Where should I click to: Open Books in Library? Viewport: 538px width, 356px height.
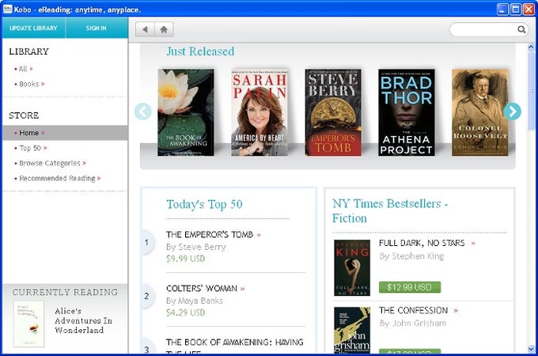tap(29, 84)
